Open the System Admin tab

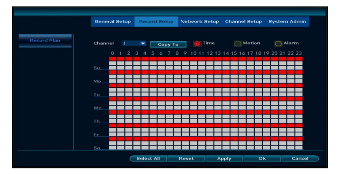click(287, 22)
